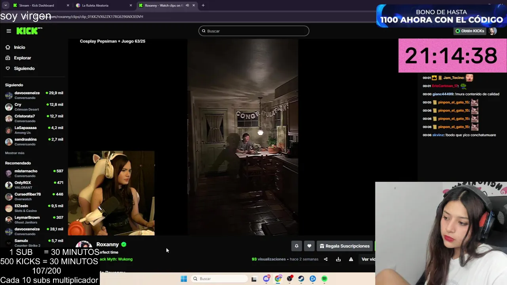Click the notification bell button under the clip
Image resolution: width=507 pixels, height=285 pixels.
(296, 246)
